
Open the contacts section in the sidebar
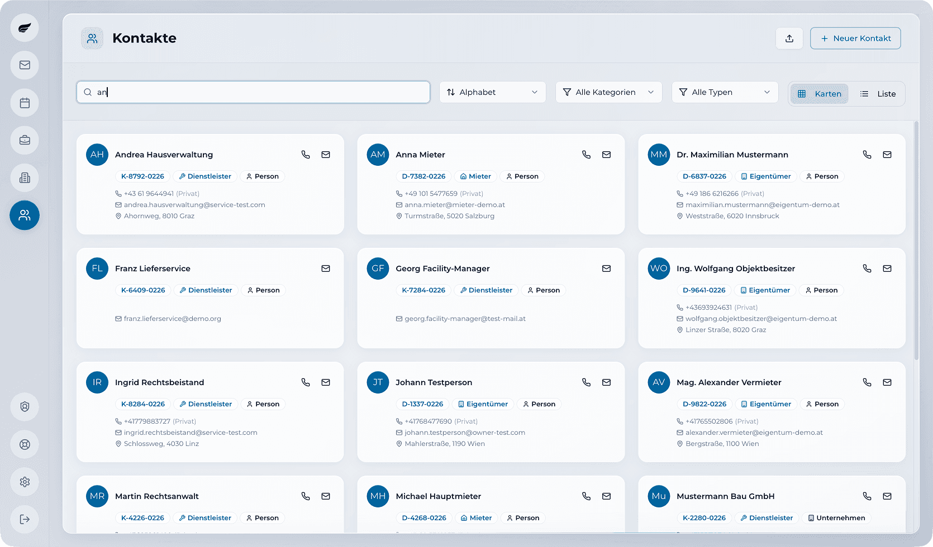[25, 215]
